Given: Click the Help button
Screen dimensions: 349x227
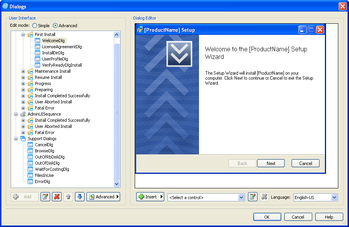Looking at the screenshot, I should point(329,217).
